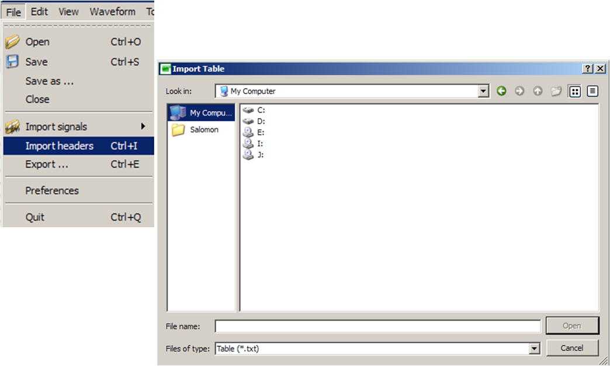This screenshot has height=366, width=610.
Task: Select the J: disc drive
Action: coord(260,155)
